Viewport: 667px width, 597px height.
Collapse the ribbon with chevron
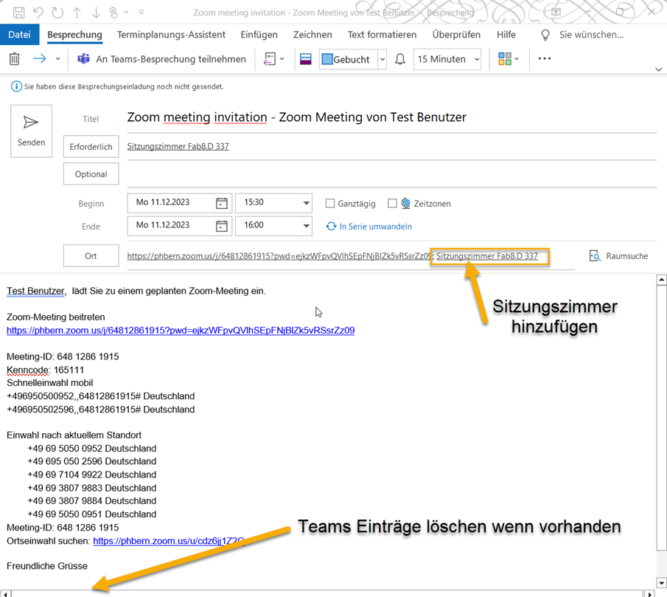pyautogui.click(x=658, y=69)
